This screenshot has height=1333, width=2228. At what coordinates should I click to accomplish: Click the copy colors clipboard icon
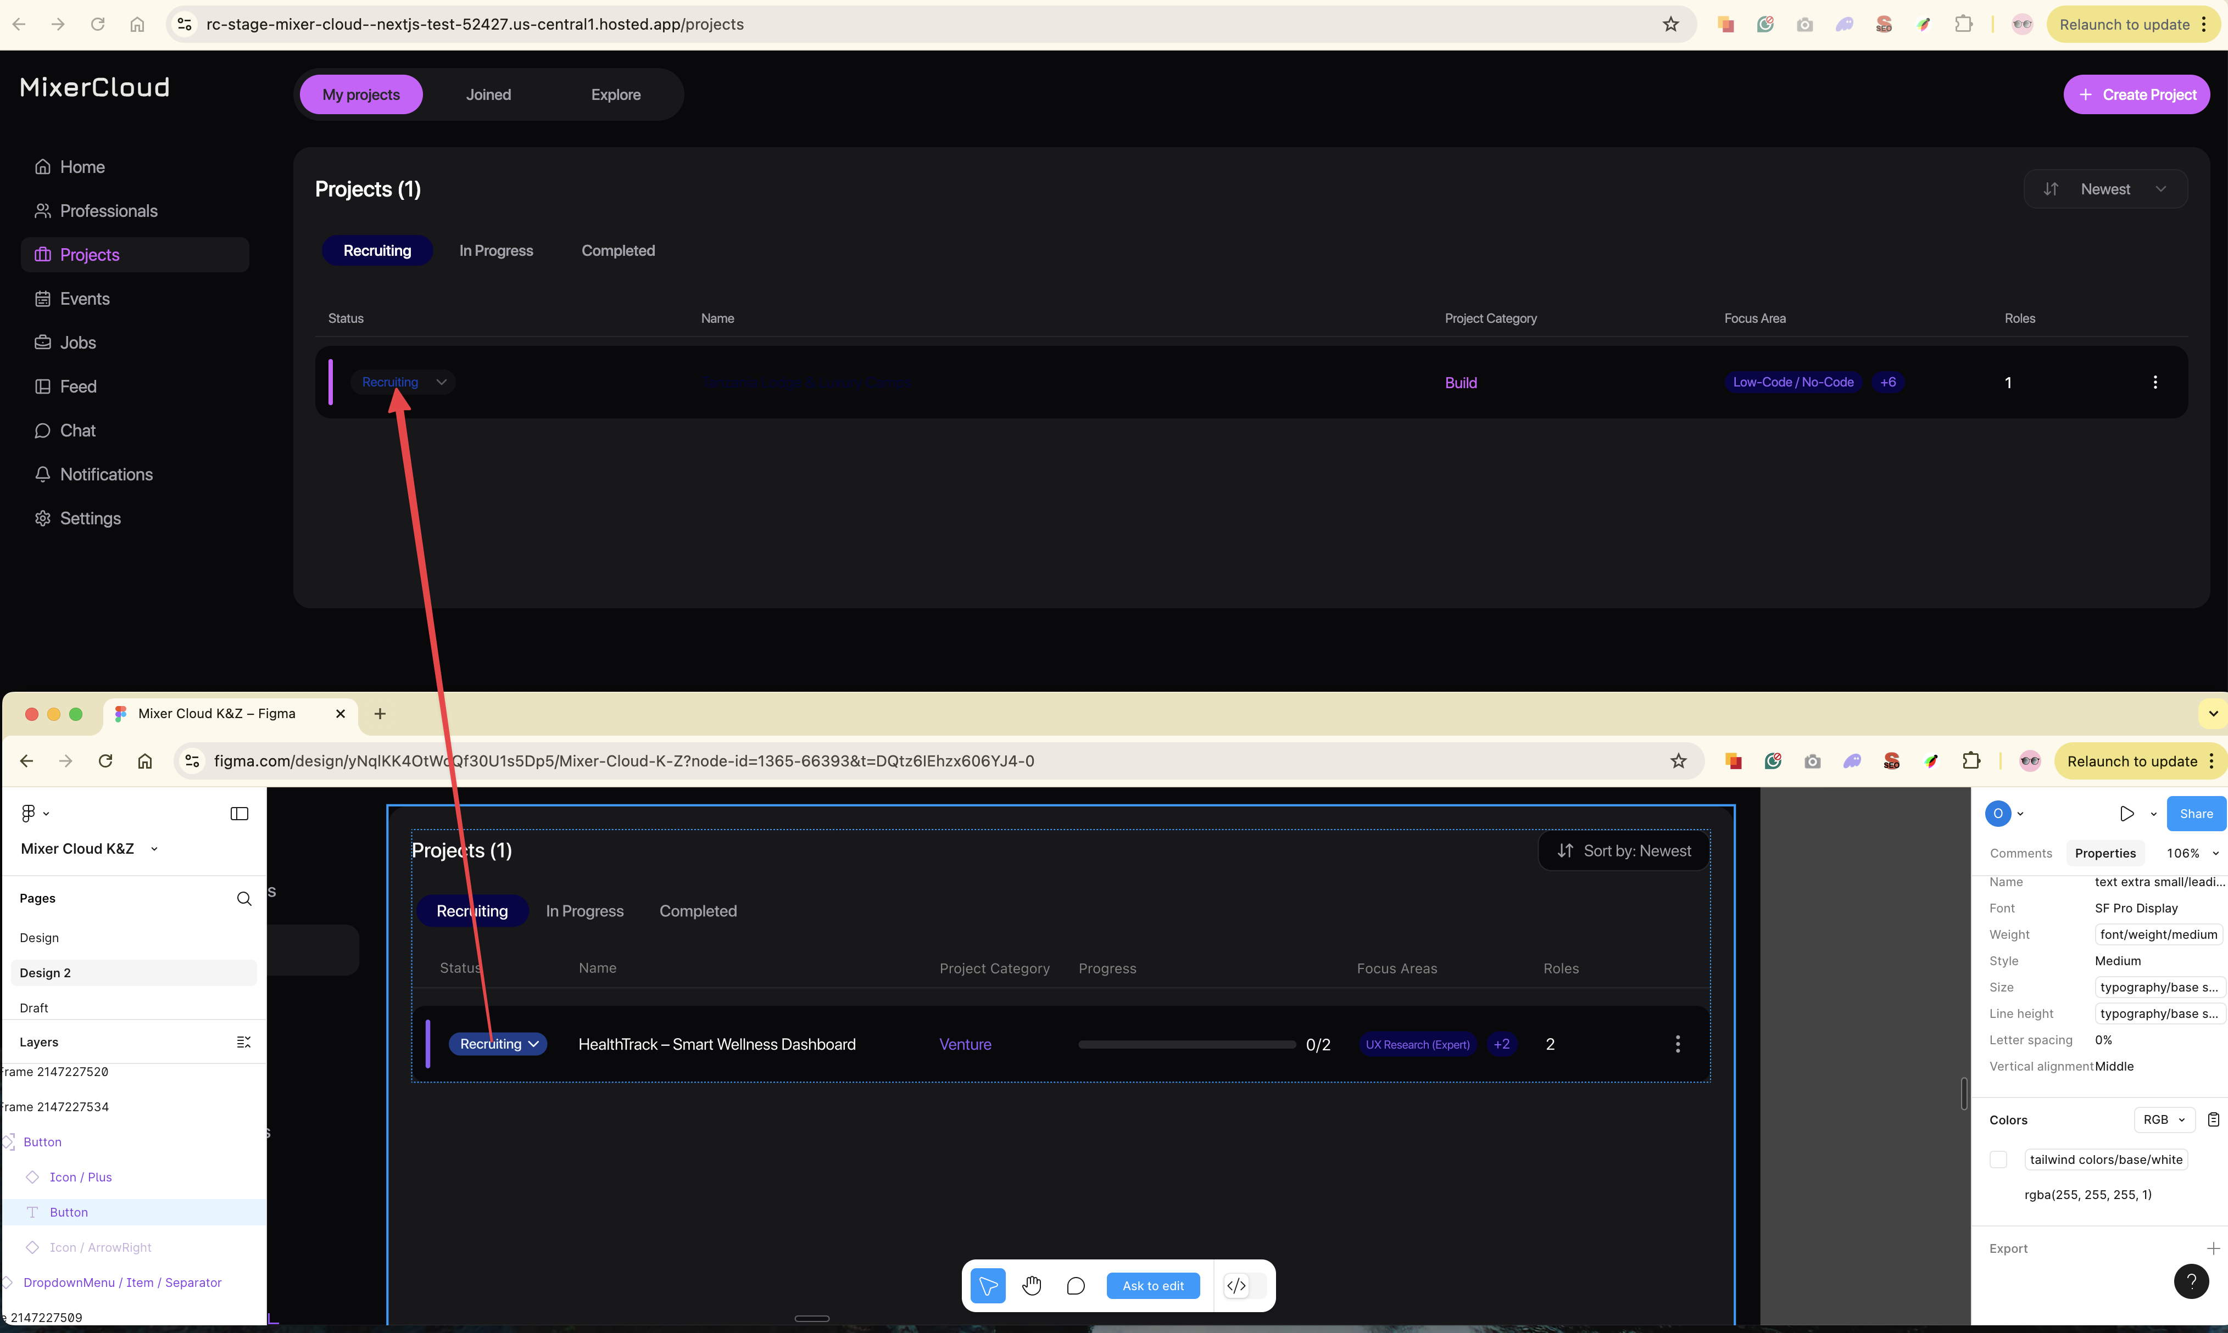pyautogui.click(x=2213, y=1119)
